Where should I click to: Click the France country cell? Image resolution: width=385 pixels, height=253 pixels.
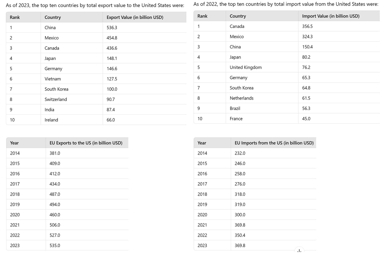click(236, 119)
